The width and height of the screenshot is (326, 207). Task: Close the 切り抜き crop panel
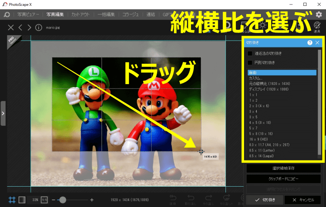pos(317,42)
